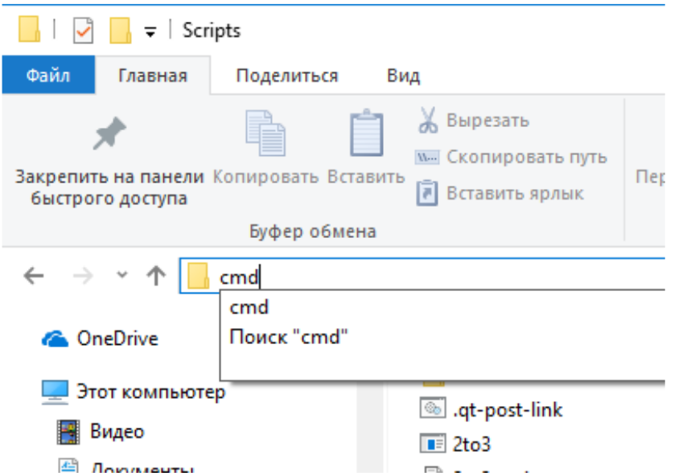
Task: Open the quick access toolbar customize dropdown
Action: tap(150, 32)
